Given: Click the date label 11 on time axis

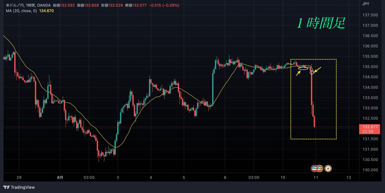Looking at the screenshot, I should click(316, 177).
